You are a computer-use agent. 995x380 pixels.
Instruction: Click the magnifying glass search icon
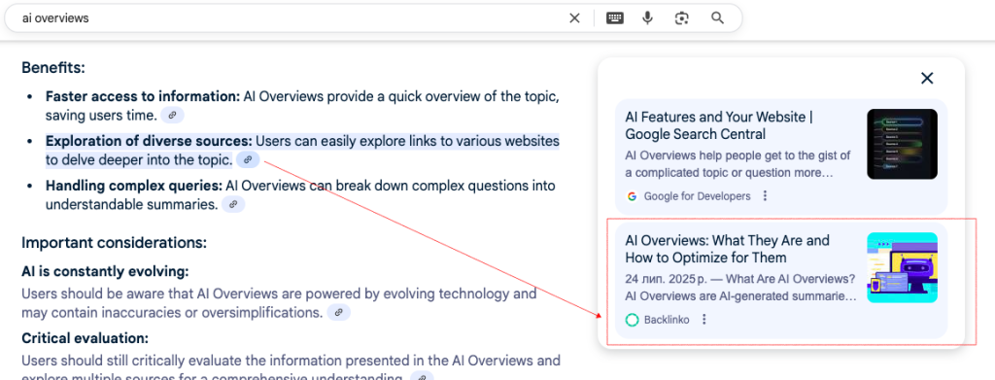pos(718,17)
